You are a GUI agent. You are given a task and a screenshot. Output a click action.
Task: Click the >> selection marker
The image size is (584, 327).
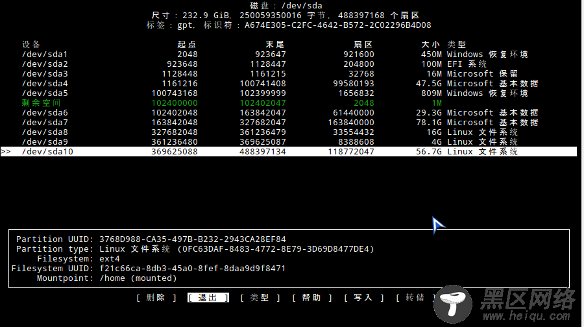tap(6, 152)
